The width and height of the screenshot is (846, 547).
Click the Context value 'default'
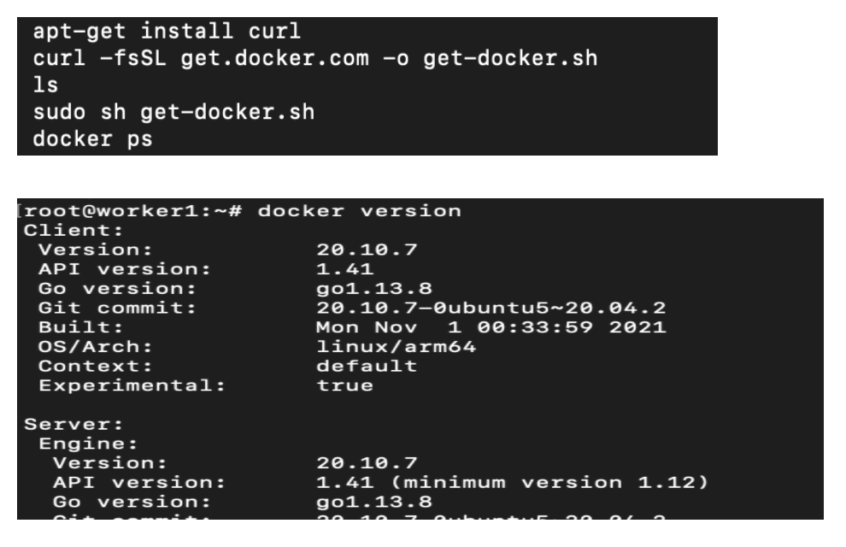(x=367, y=367)
